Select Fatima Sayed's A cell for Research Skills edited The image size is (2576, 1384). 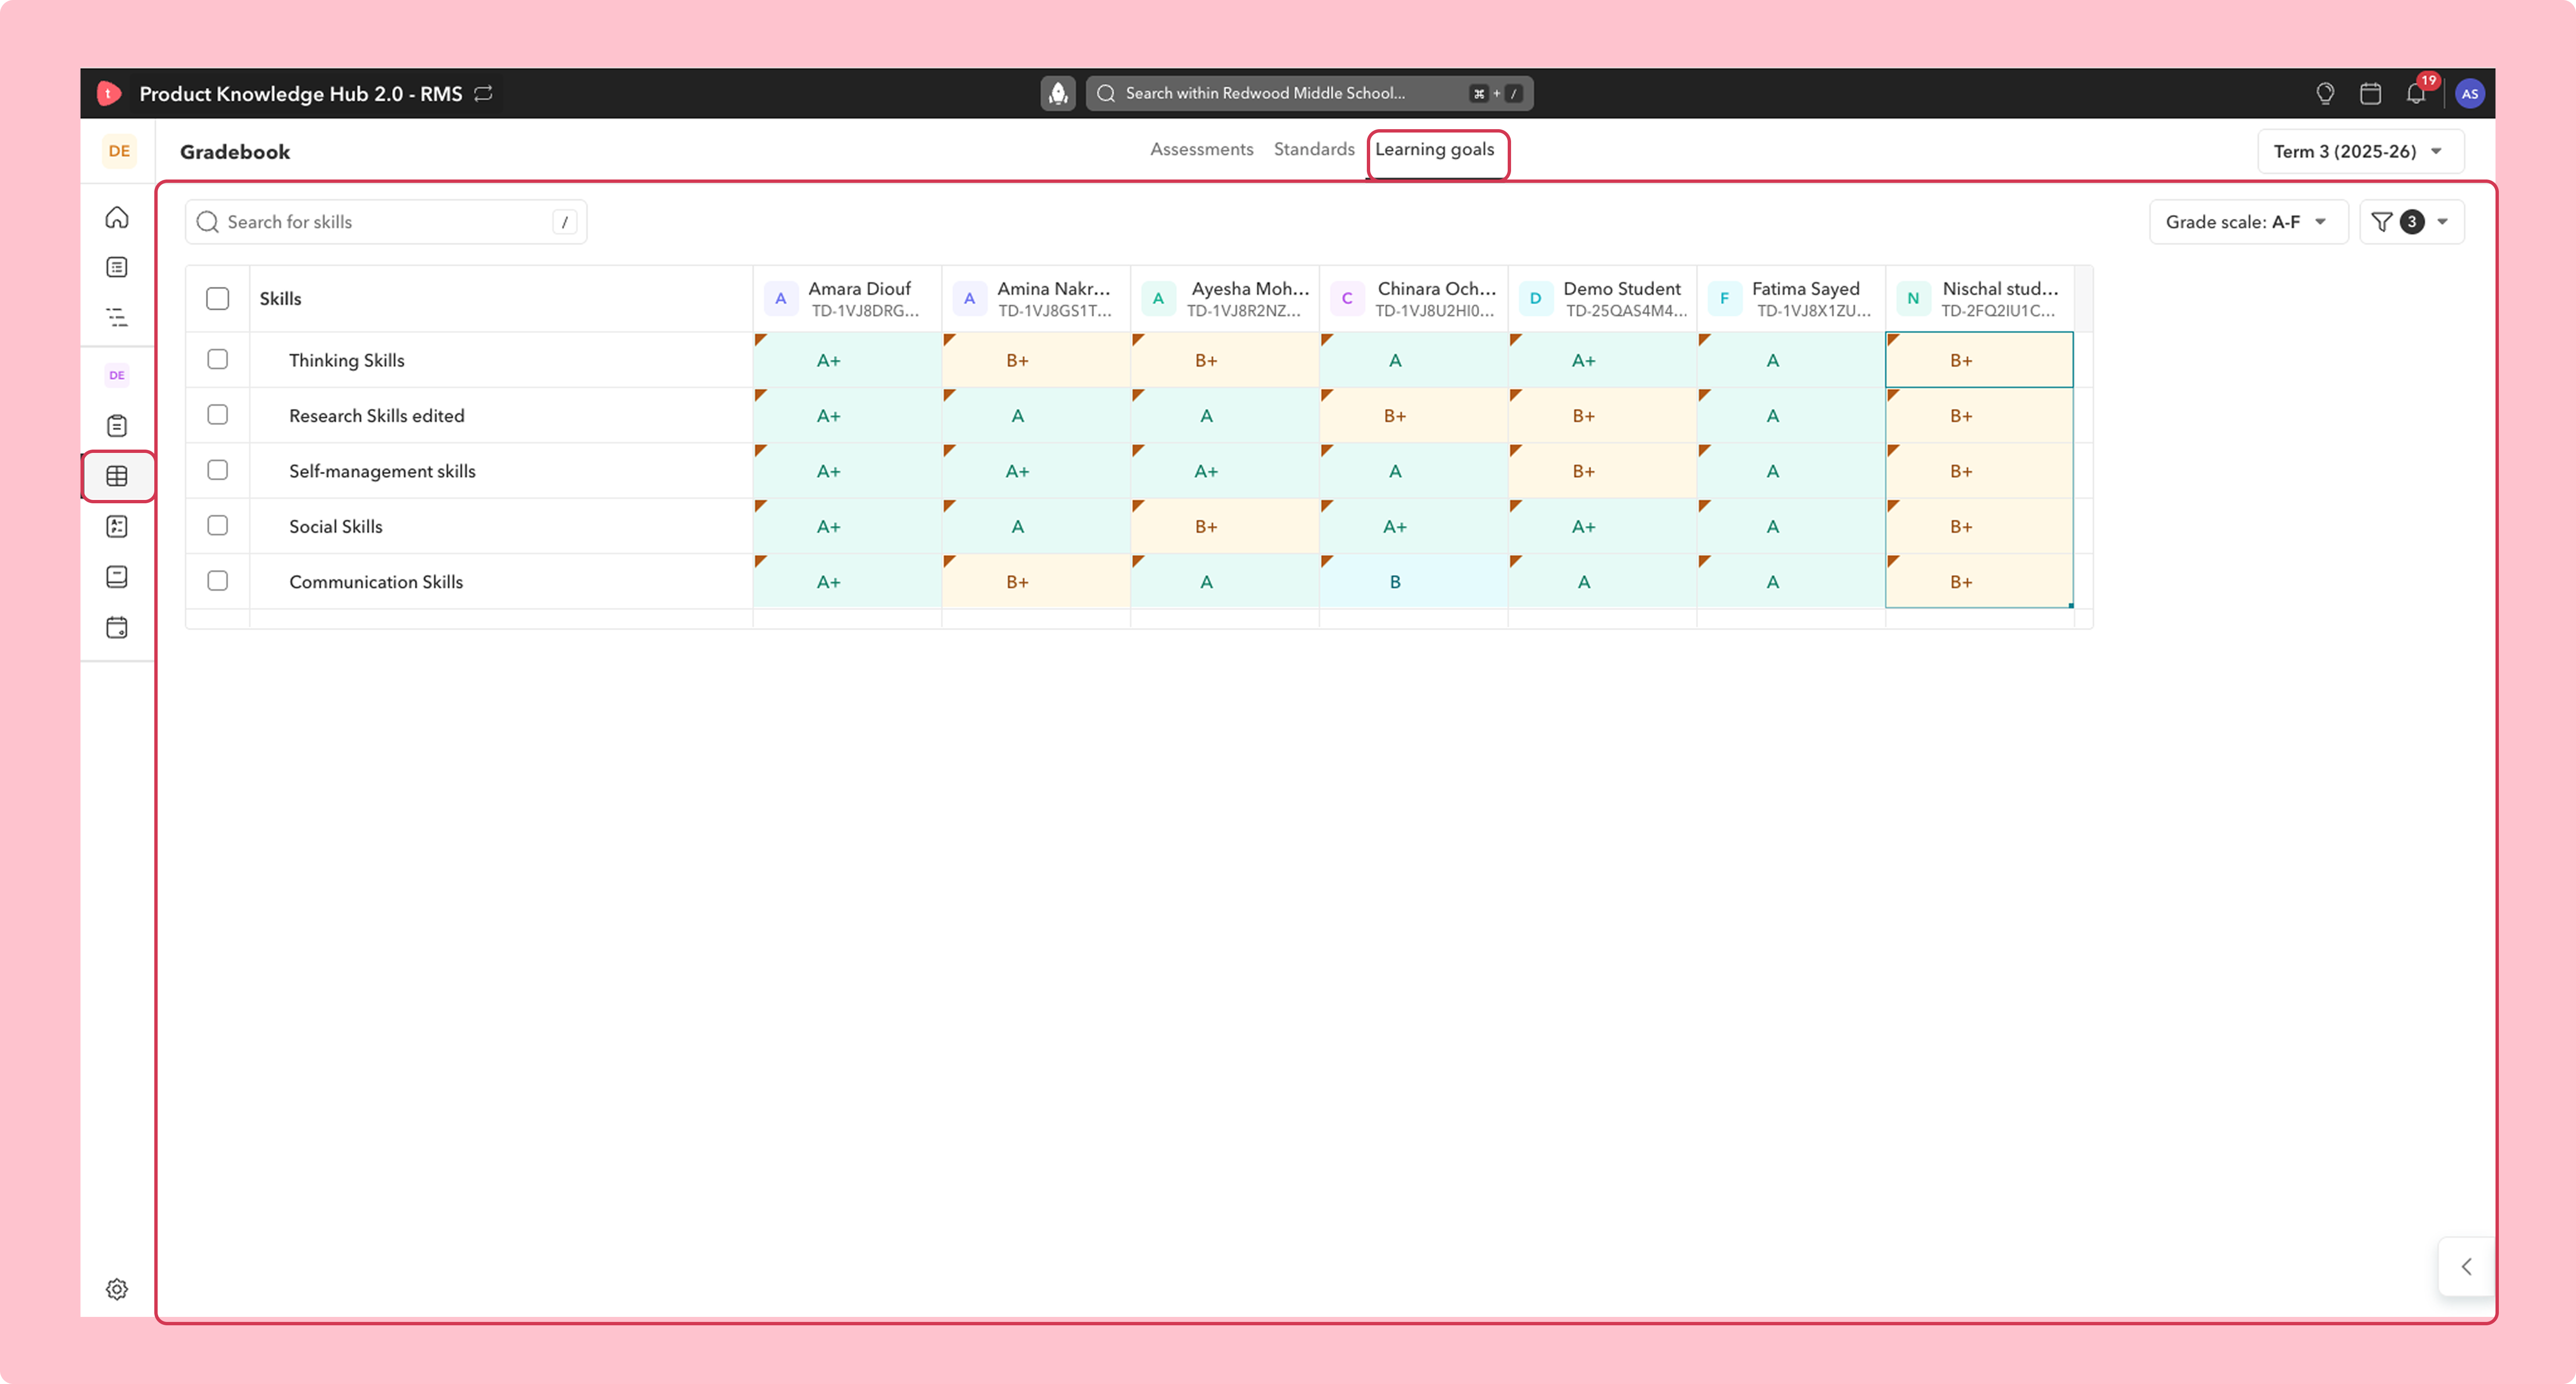[x=1791, y=416]
